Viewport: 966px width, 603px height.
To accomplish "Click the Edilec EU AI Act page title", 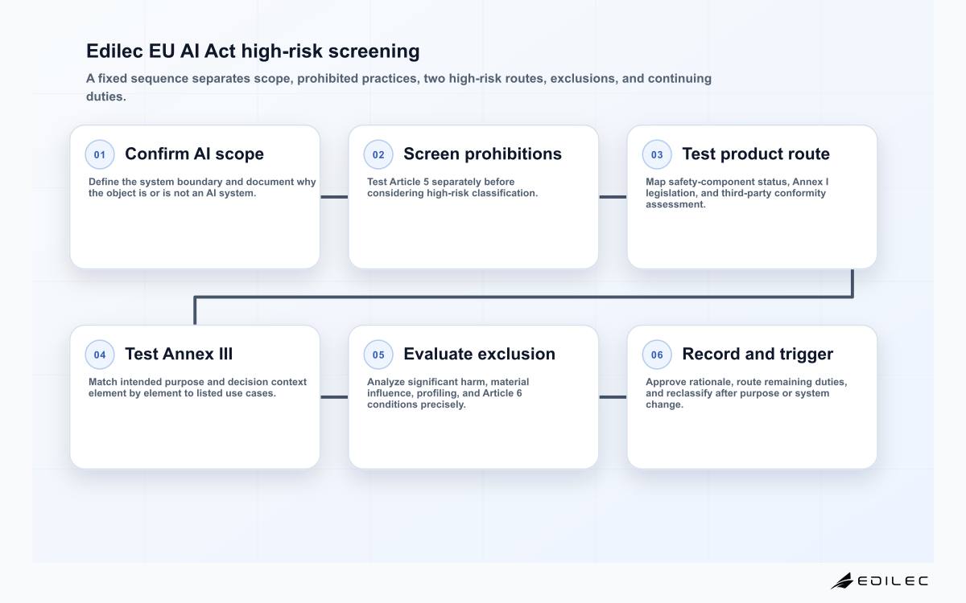I will click(x=253, y=51).
